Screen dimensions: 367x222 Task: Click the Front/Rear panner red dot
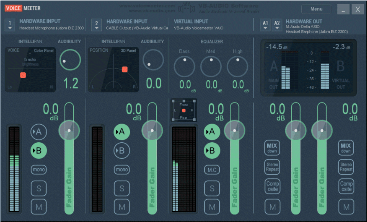point(184,111)
